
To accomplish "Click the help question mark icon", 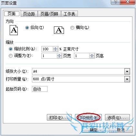I will (x=116, y=2).
